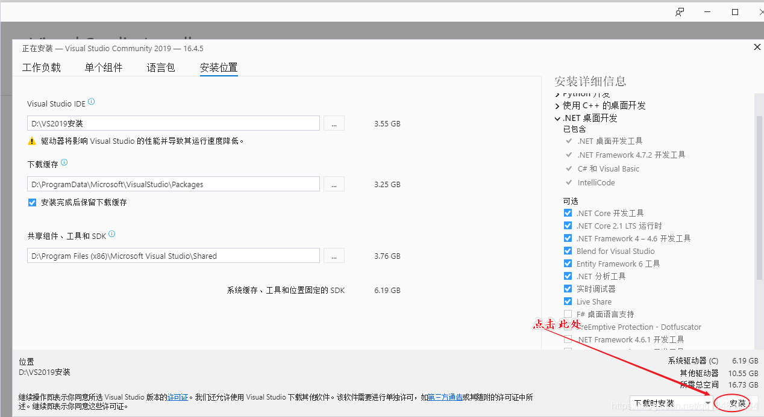Image resolution: width=764 pixels, height=417 pixels.
Task: Open the feedback icon in the title bar
Action: tap(680, 11)
